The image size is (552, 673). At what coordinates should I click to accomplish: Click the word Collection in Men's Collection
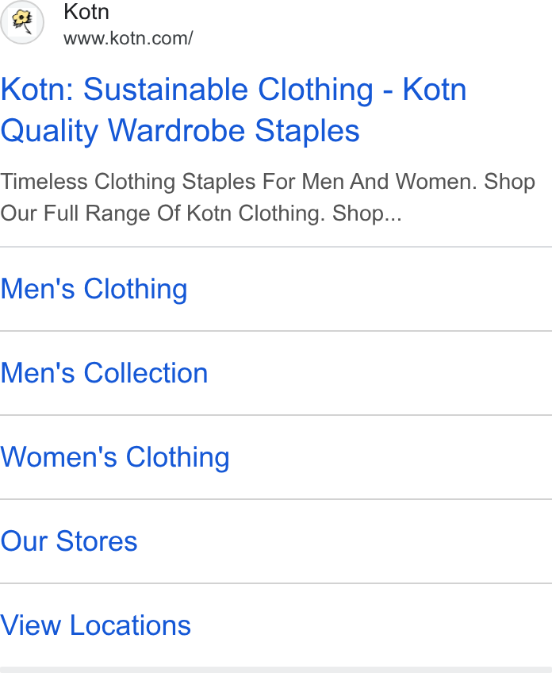(146, 373)
